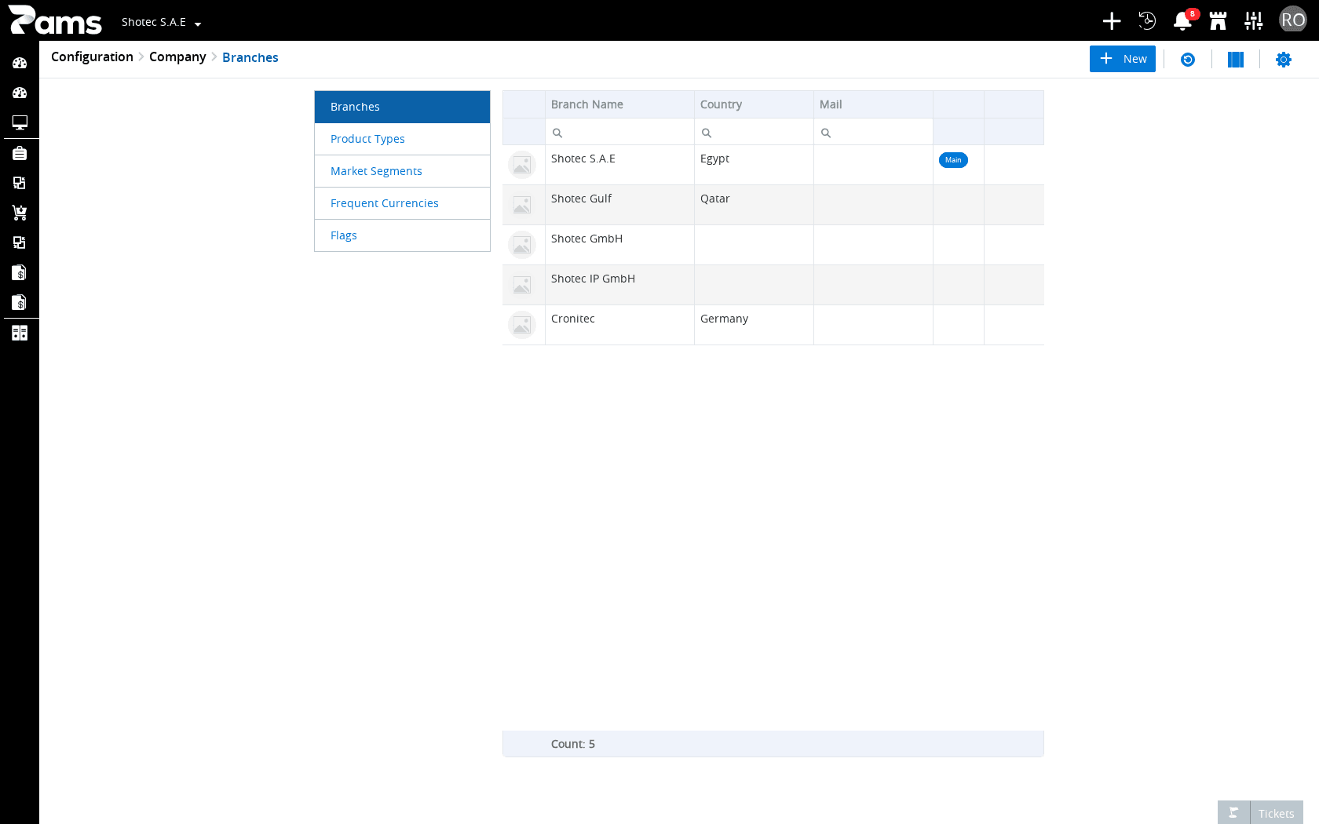Viewport: 1319px width, 824px height.
Task: Select the Shotec GmbH branch name
Action: tap(586, 239)
